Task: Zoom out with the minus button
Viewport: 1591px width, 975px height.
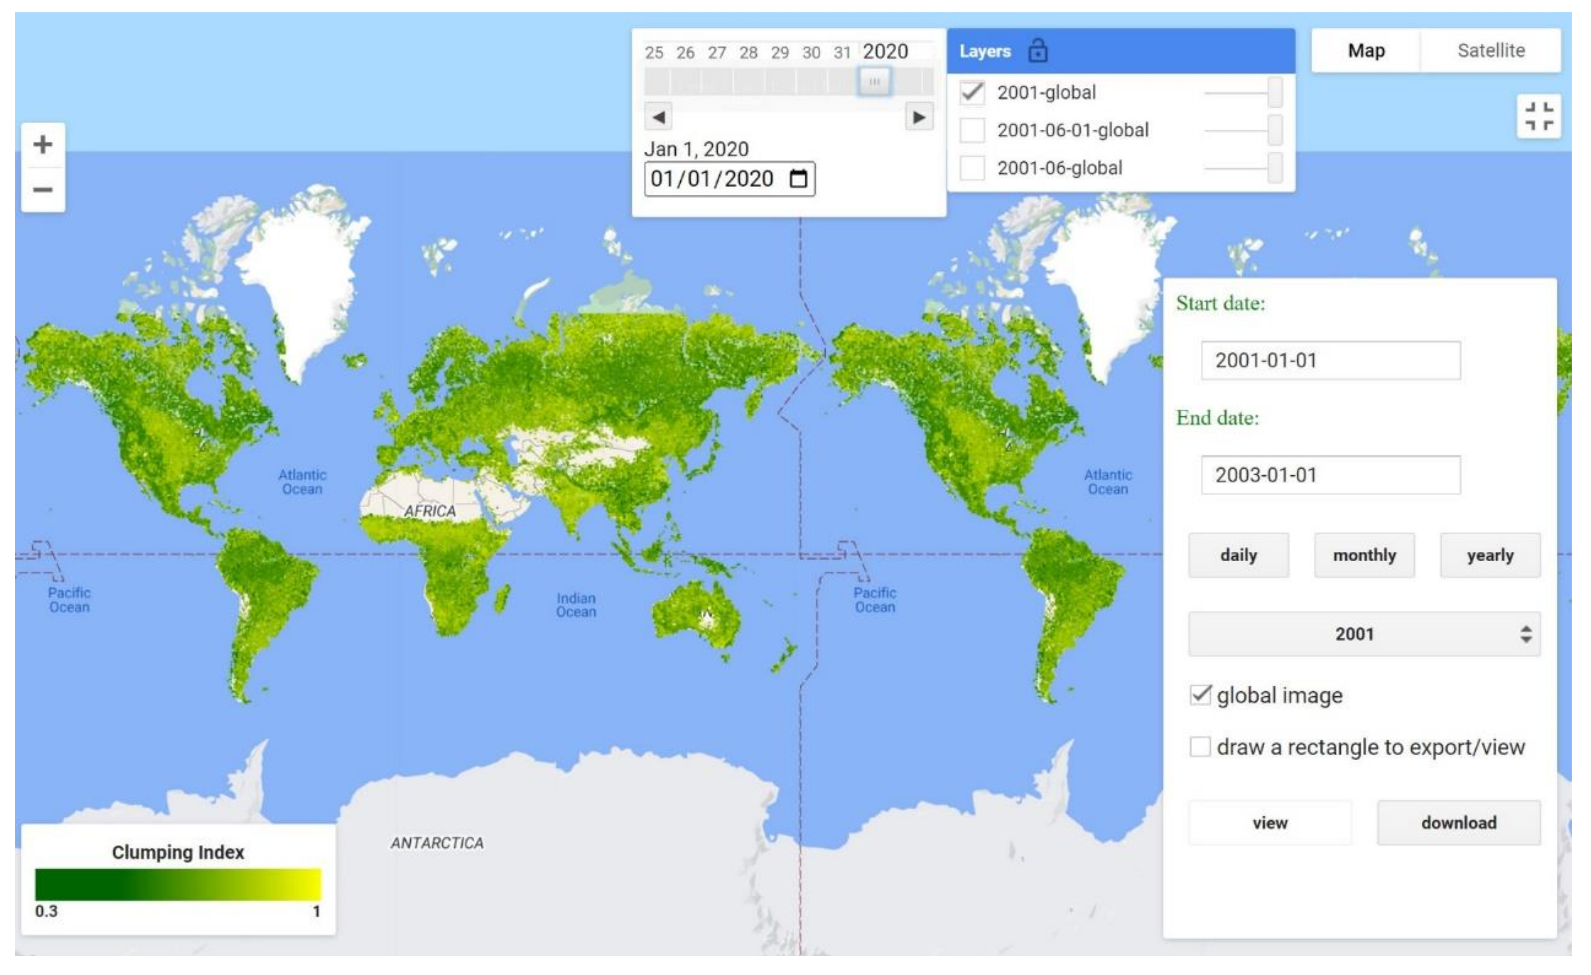Action: [x=43, y=190]
